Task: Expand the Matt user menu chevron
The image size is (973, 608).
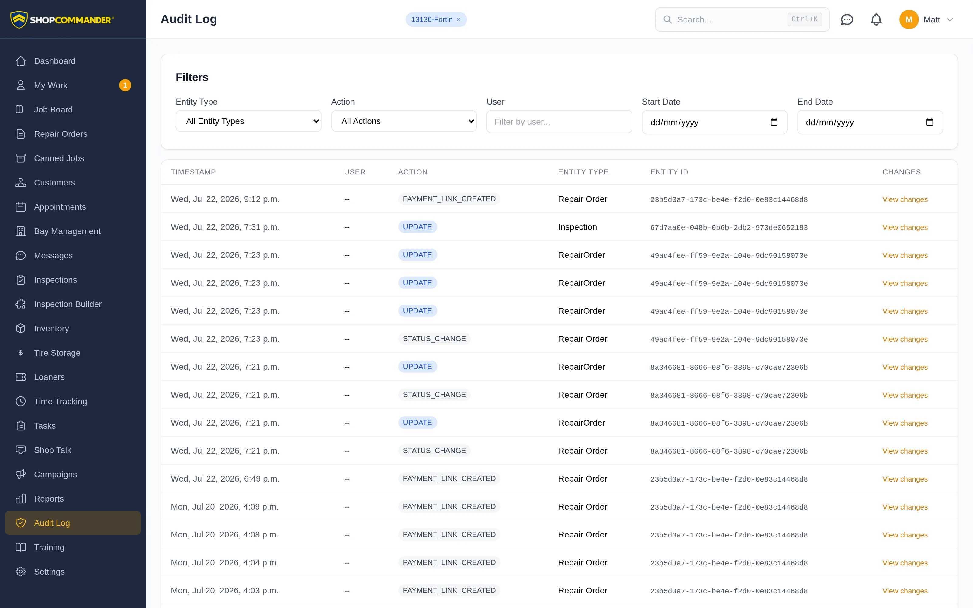Action: pyautogui.click(x=950, y=19)
